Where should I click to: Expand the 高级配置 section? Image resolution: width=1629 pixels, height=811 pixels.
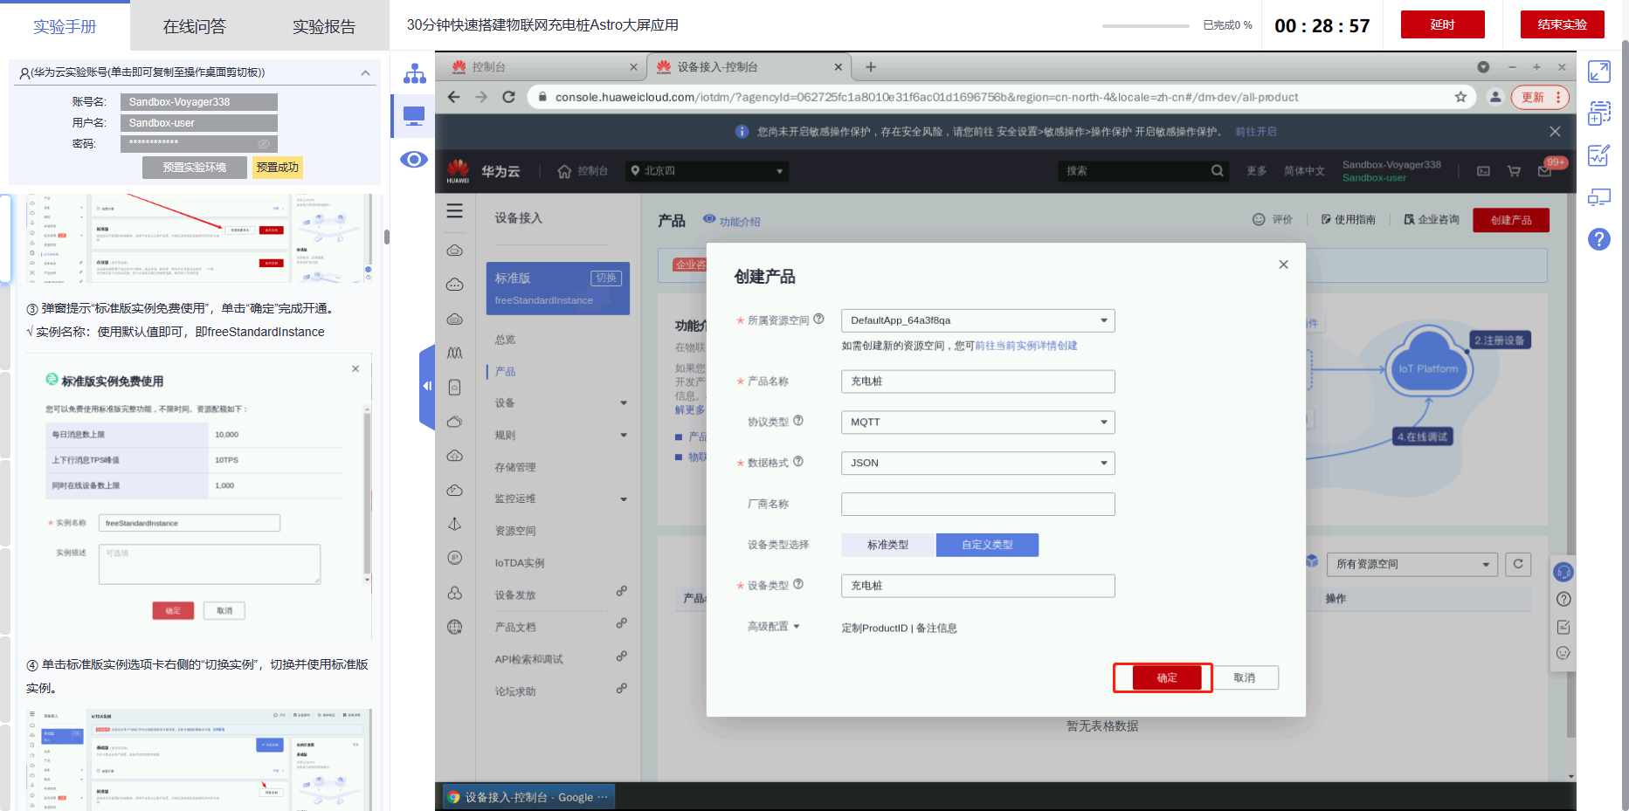coord(774,627)
